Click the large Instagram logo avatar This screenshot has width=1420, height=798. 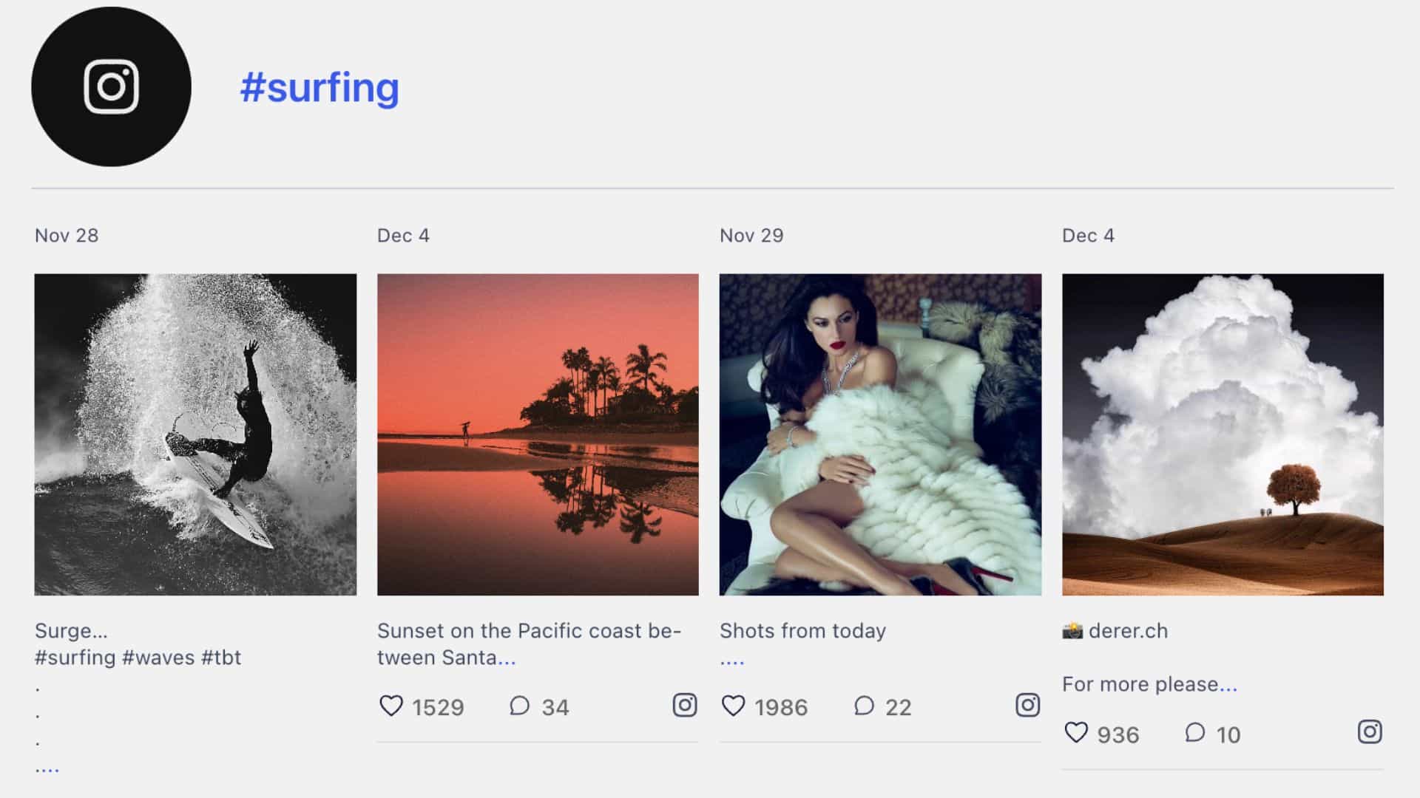pos(111,86)
